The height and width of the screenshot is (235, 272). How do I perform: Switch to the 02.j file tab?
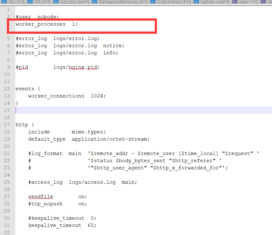click(37, 2)
